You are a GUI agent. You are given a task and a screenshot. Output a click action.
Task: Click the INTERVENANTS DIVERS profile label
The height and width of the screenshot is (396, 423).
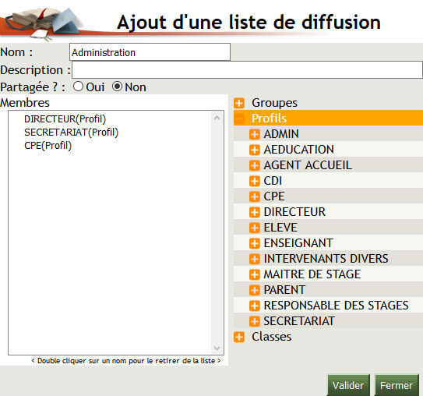pos(326,259)
